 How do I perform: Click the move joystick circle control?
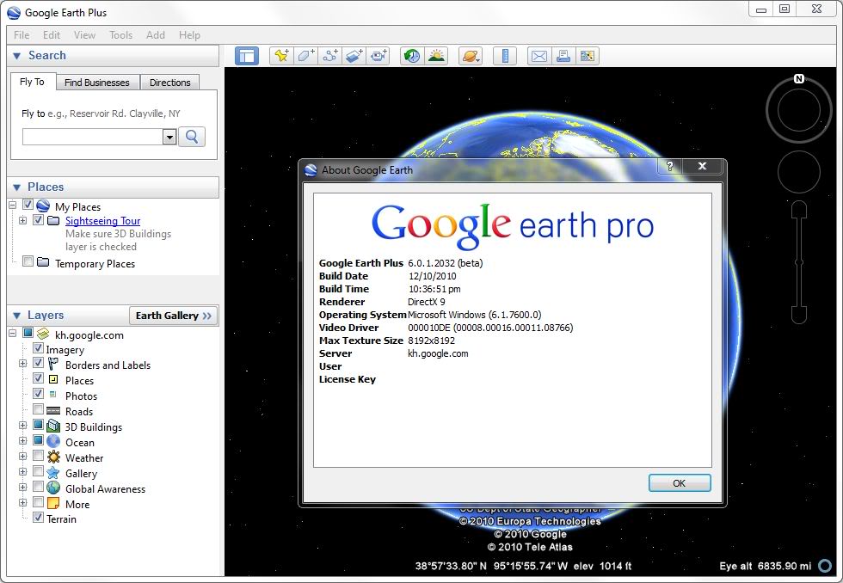click(x=799, y=172)
